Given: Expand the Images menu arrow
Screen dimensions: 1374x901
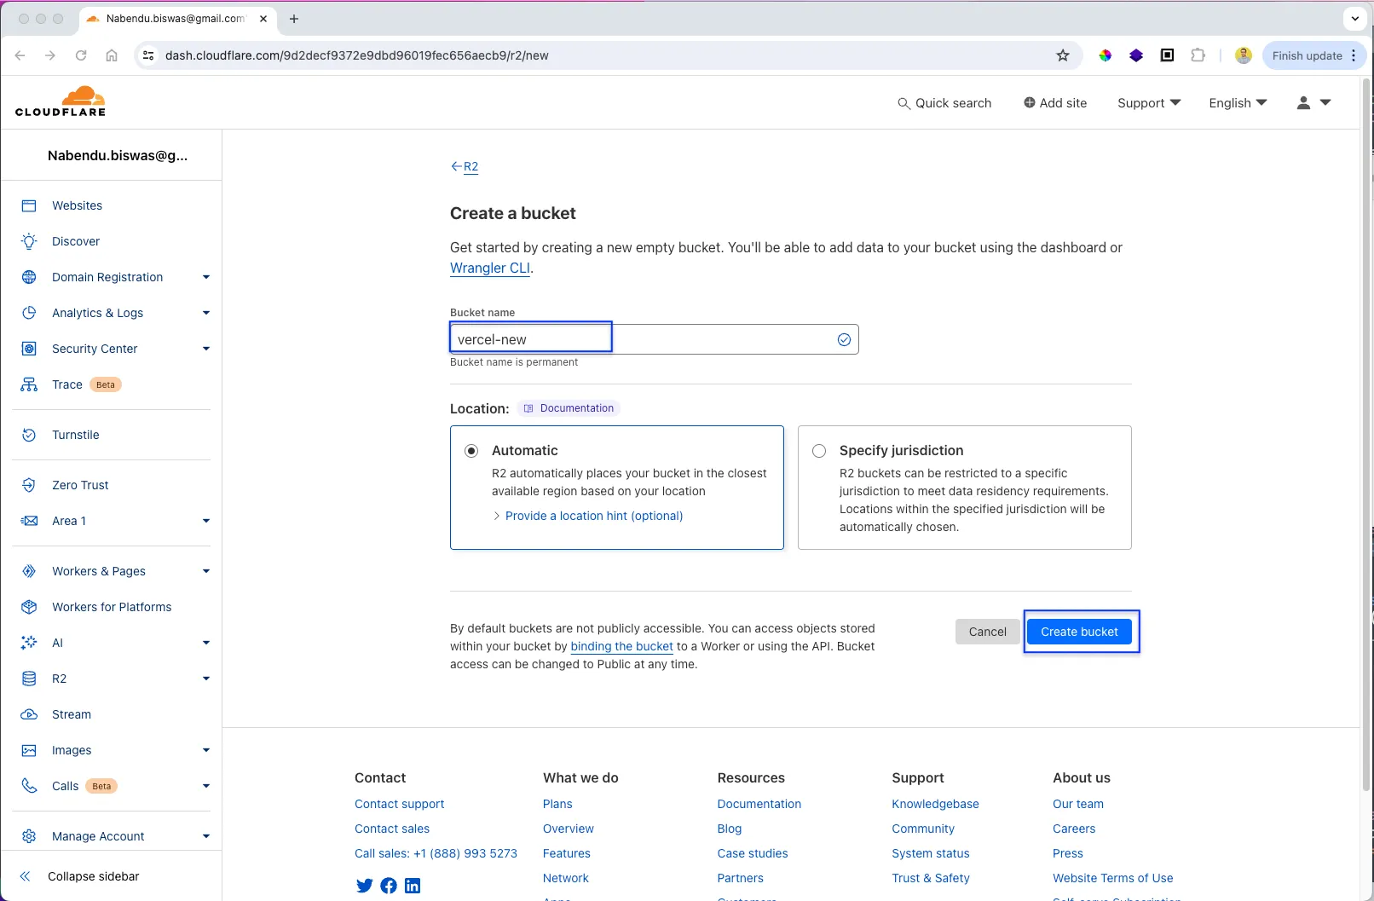Looking at the screenshot, I should [x=206, y=750].
